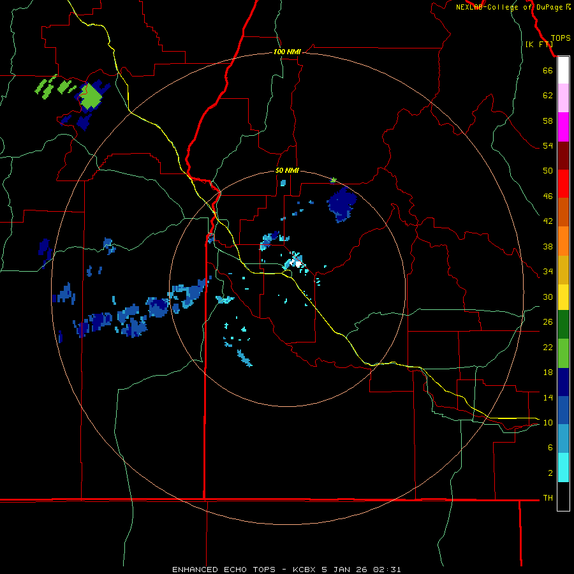574x574 pixels.
Task: Click the "30" legend value
Action: coord(548,297)
